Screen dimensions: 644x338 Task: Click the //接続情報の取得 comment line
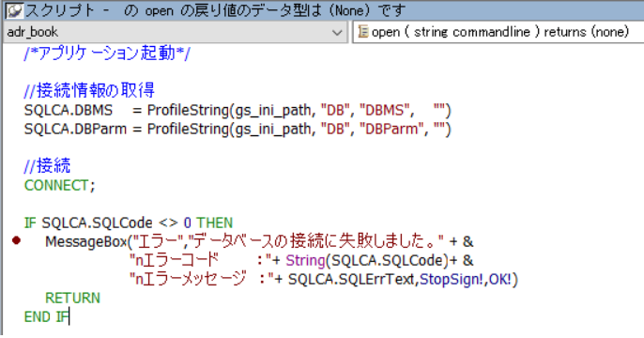click(x=89, y=90)
